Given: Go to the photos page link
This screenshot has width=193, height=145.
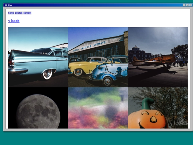Looking at the screenshot, I should 19,13.
